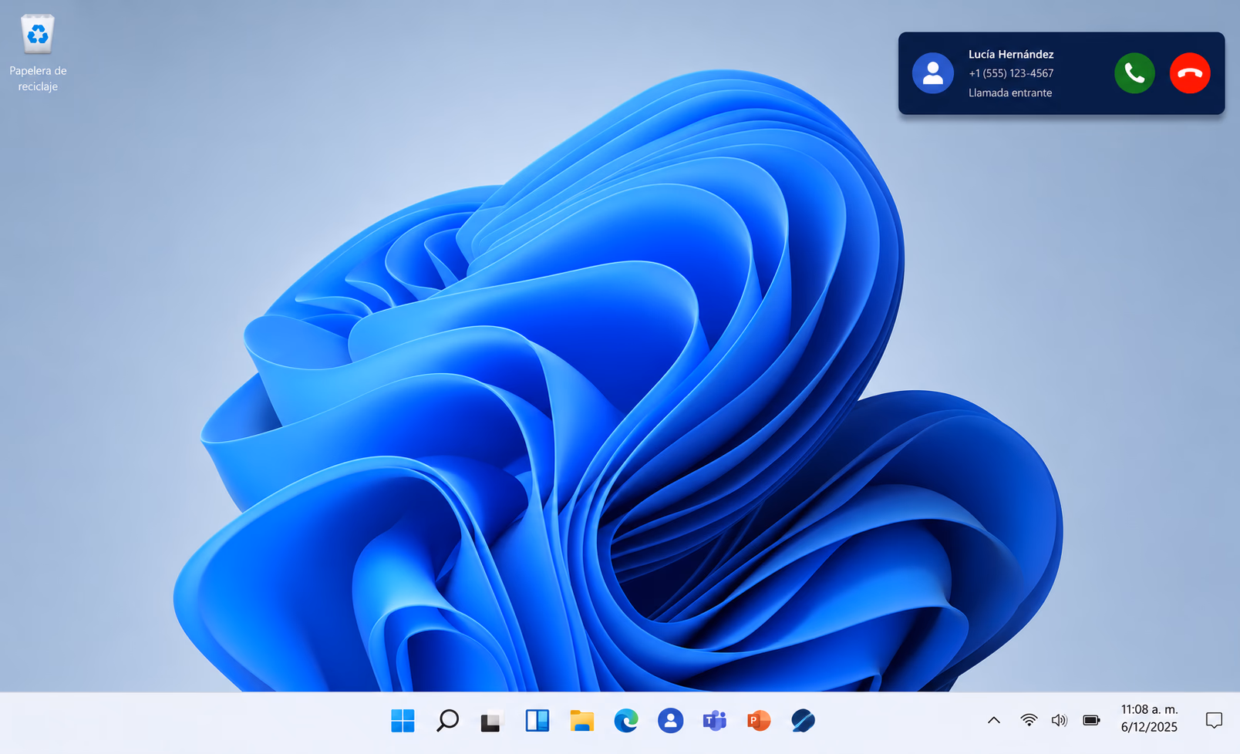Show hidden system tray icons
The width and height of the screenshot is (1240, 754).
click(994, 721)
